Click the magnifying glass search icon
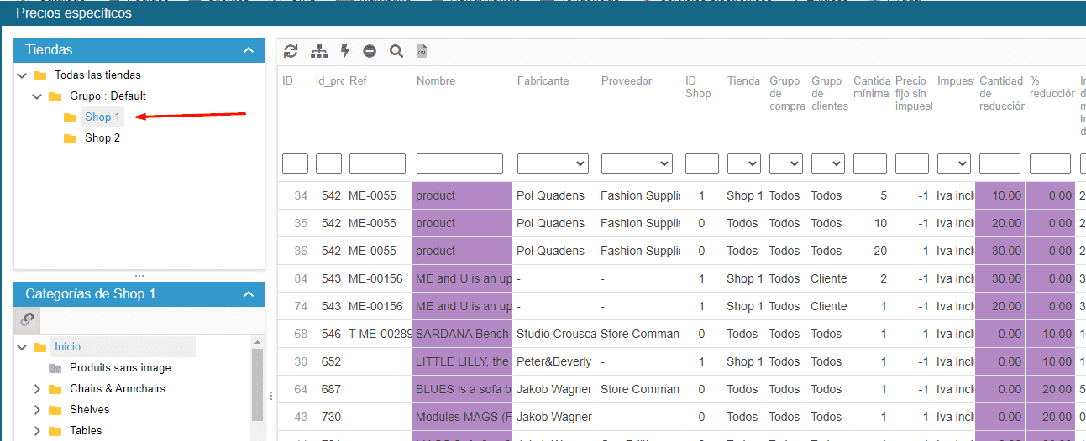The width and height of the screenshot is (1086, 441). (396, 51)
